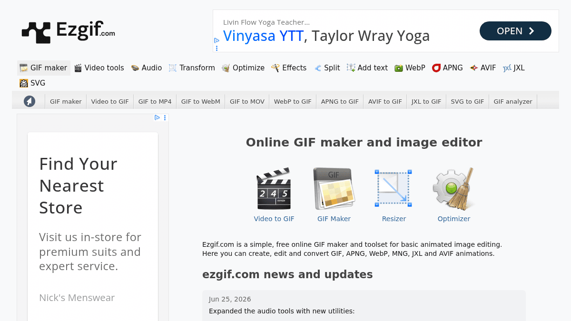Click the Add text menu label
Image resolution: width=571 pixels, height=321 pixels.
(373, 68)
